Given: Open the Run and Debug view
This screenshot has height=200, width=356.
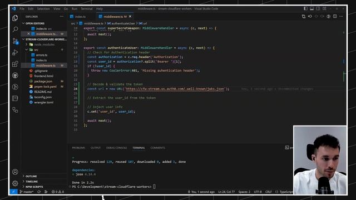Looking at the screenshot, I should pyautogui.click(x=15, y=52).
